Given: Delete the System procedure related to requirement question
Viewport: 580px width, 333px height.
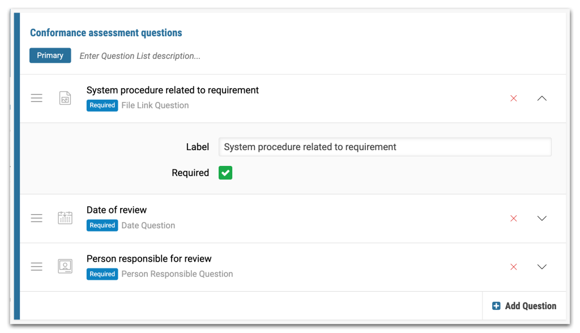Looking at the screenshot, I should pos(513,98).
